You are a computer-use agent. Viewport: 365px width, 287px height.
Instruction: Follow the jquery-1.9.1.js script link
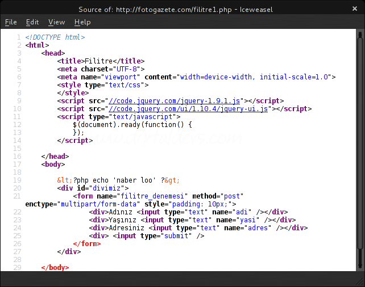[177, 101]
